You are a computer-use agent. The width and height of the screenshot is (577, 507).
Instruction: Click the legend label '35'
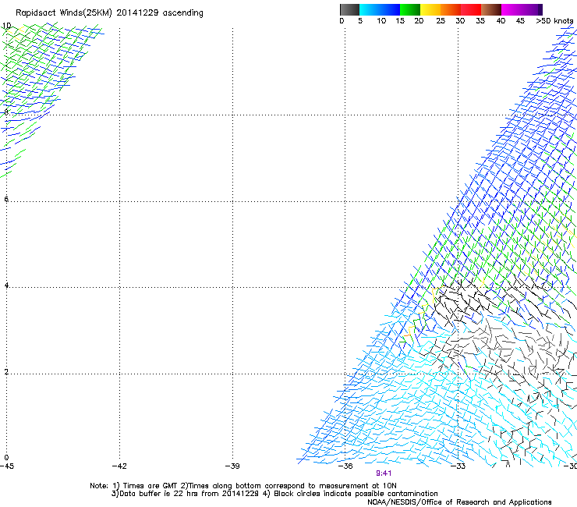[480, 21]
